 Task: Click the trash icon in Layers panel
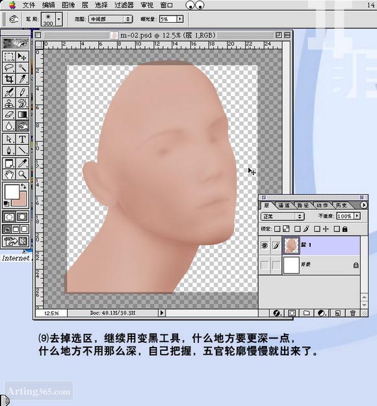point(353,313)
